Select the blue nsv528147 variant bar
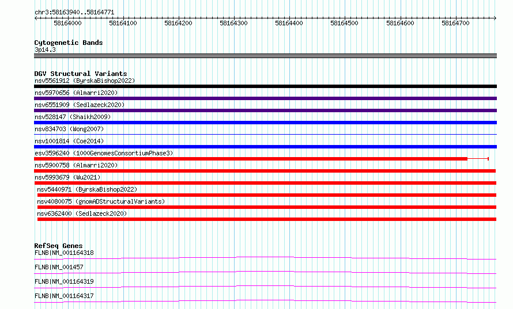This screenshot has width=513, height=309. (x=265, y=123)
